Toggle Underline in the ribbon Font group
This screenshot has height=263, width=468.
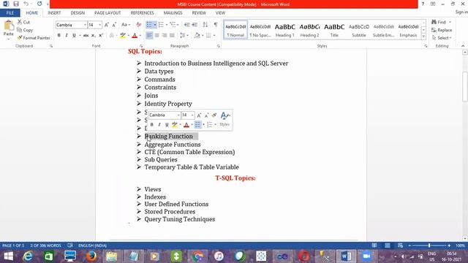(74, 36)
